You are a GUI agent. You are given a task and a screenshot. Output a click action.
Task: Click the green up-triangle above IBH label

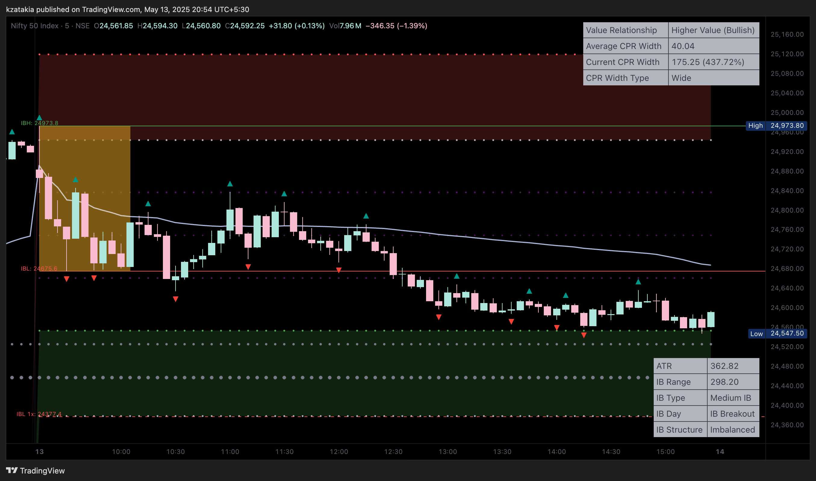pos(39,117)
